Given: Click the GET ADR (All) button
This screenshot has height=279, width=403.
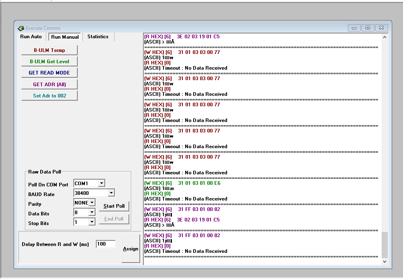Looking at the screenshot, I should pyautogui.click(x=50, y=85).
